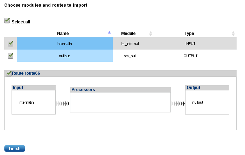Click the Module column header
This screenshot has width=245, height=155.
(x=128, y=34)
